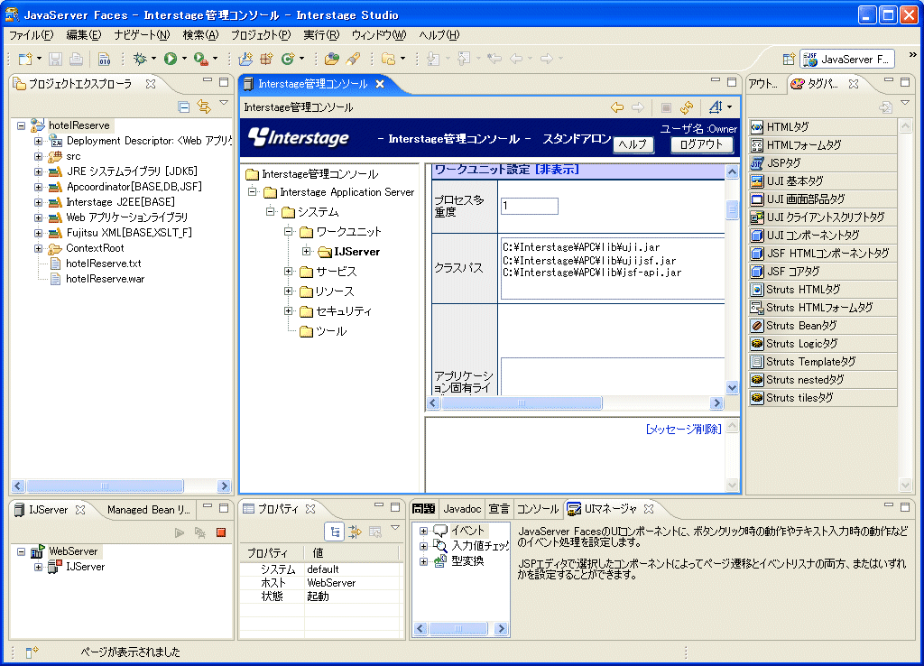Switch to the コンソール tab
Screen dimensions: 924x666
[x=538, y=509]
